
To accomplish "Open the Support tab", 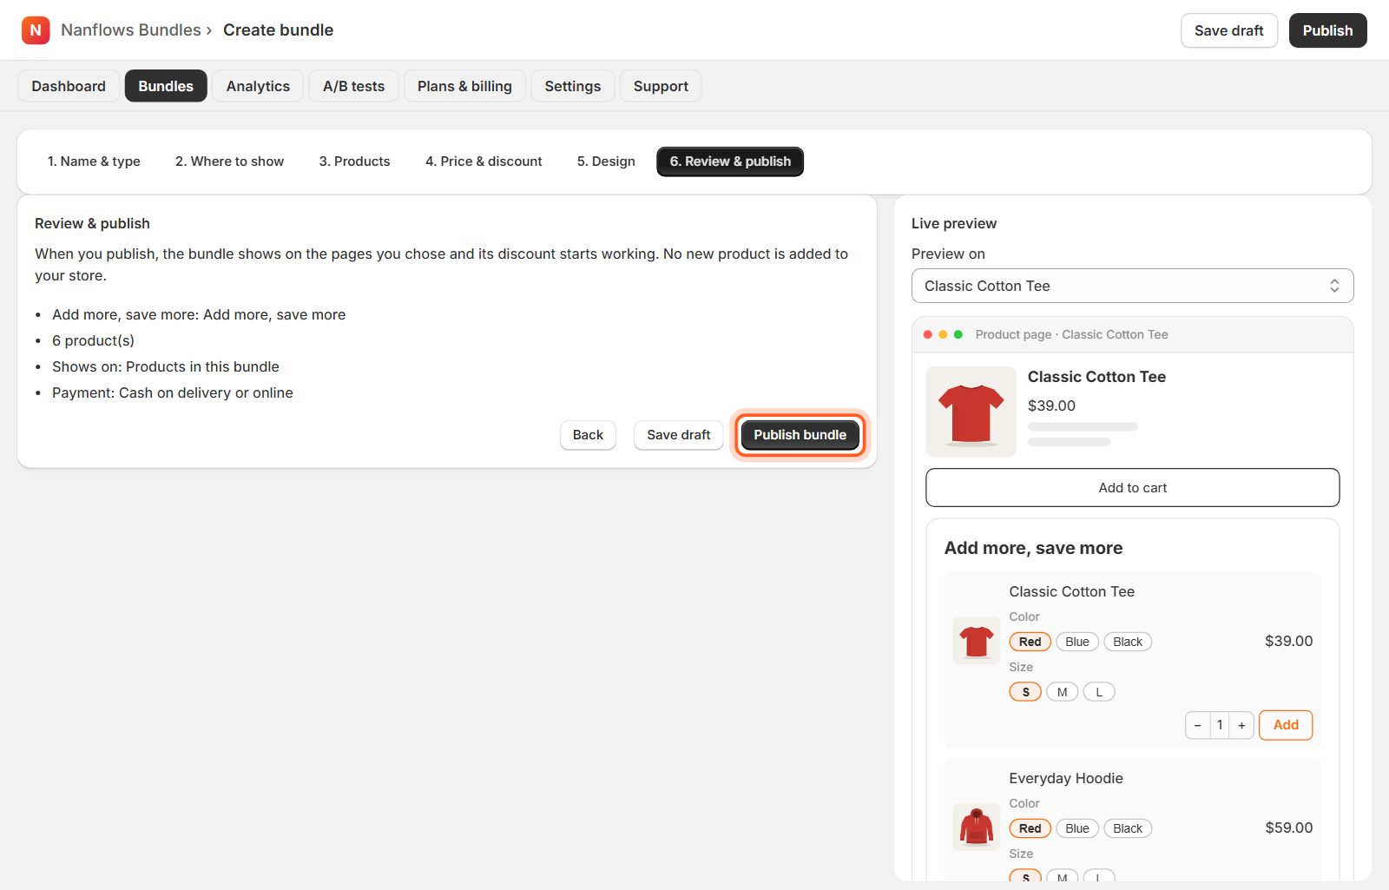I will pyautogui.click(x=661, y=86).
